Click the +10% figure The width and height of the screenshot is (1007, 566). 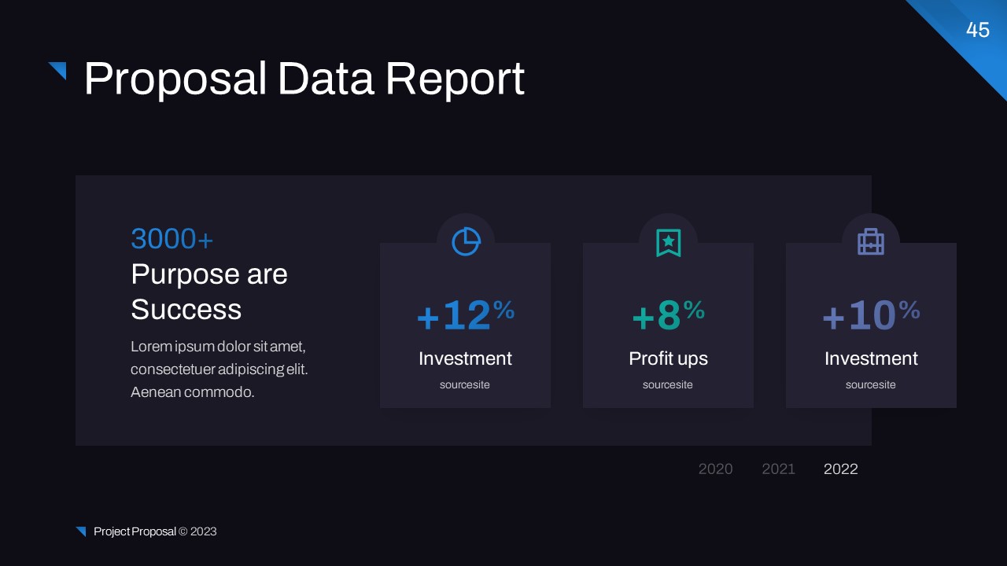(871, 316)
